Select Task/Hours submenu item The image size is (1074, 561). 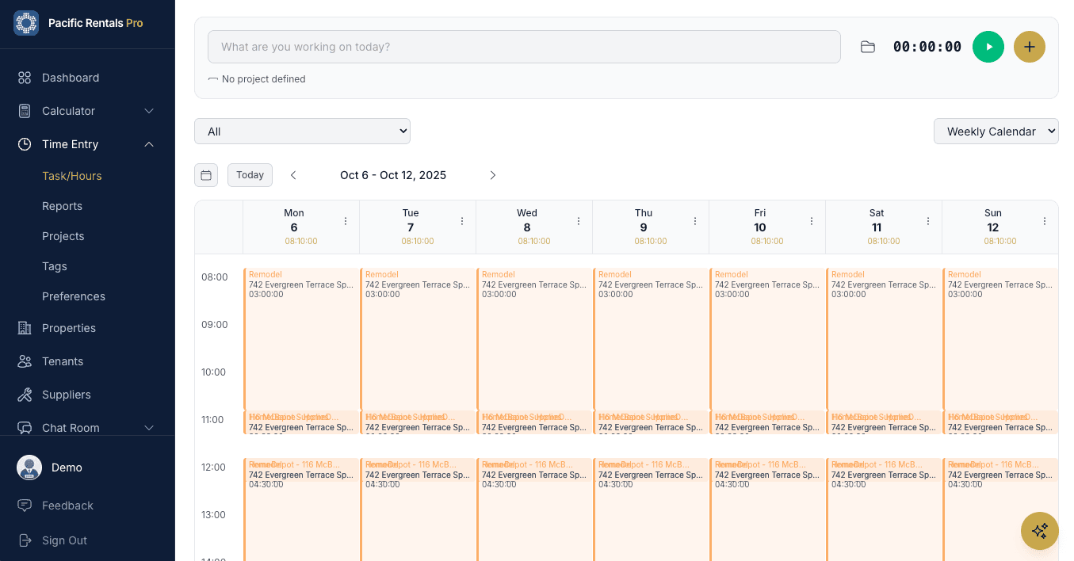72,176
